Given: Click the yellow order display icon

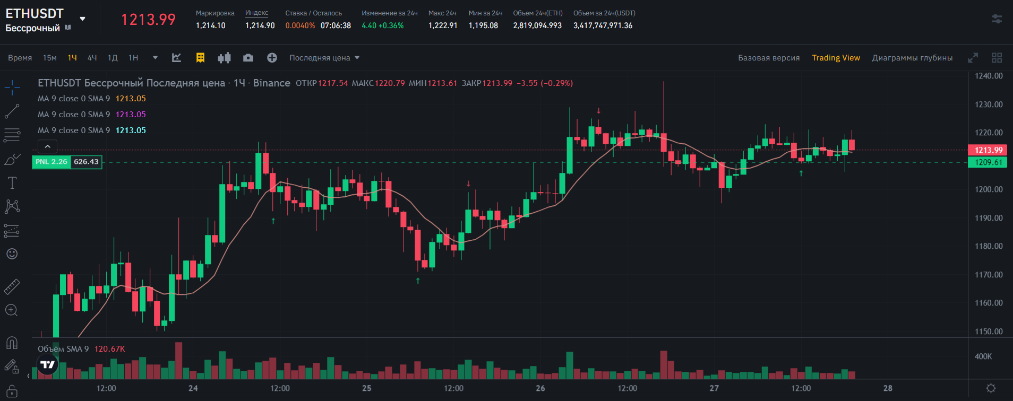Looking at the screenshot, I should (200, 58).
